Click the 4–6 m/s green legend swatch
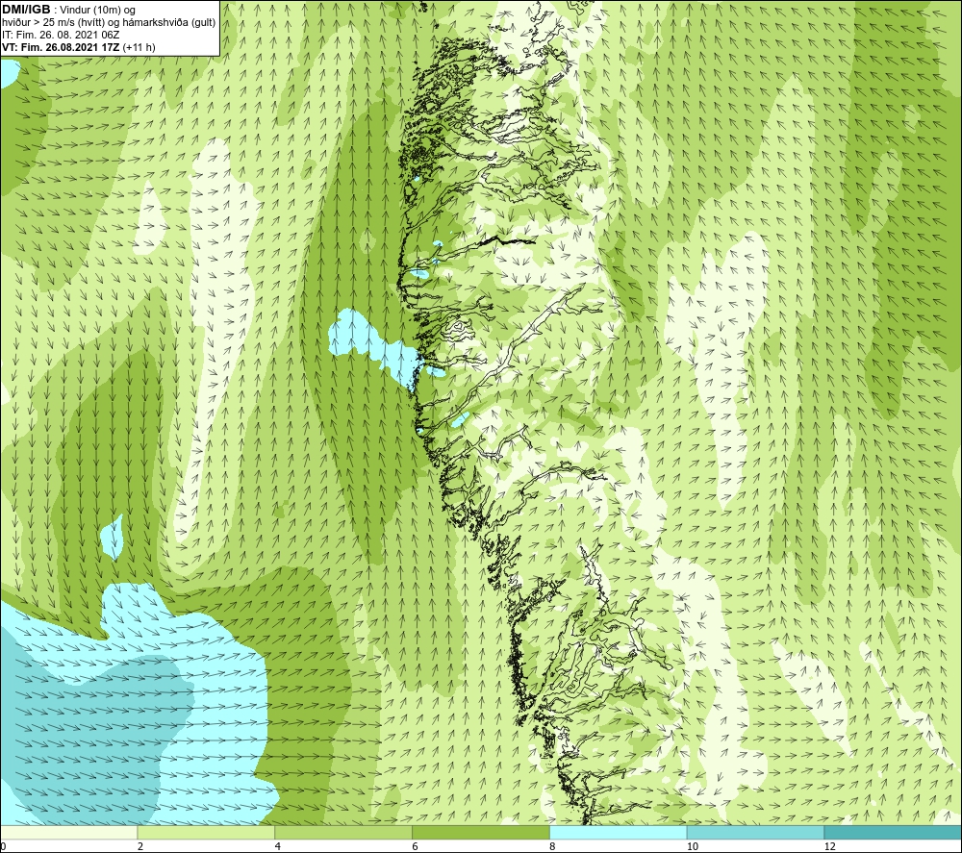 (343, 832)
